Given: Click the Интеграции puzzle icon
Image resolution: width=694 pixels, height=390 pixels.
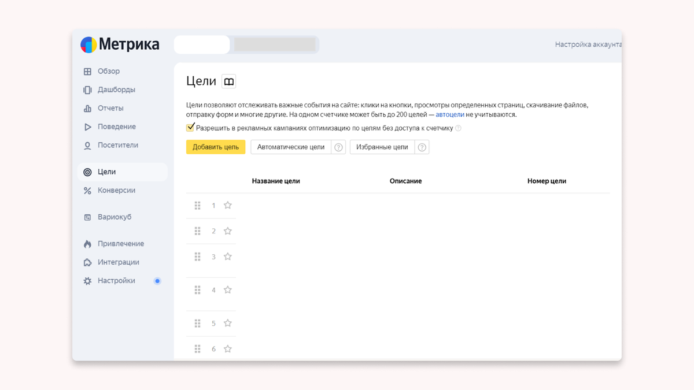Looking at the screenshot, I should coord(87,262).
